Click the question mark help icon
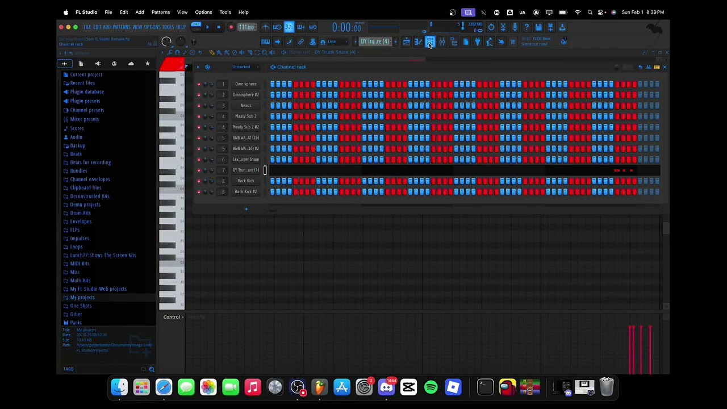 (527, 27)
